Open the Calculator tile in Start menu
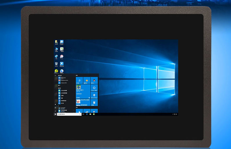231x149 pixels. 94,103
